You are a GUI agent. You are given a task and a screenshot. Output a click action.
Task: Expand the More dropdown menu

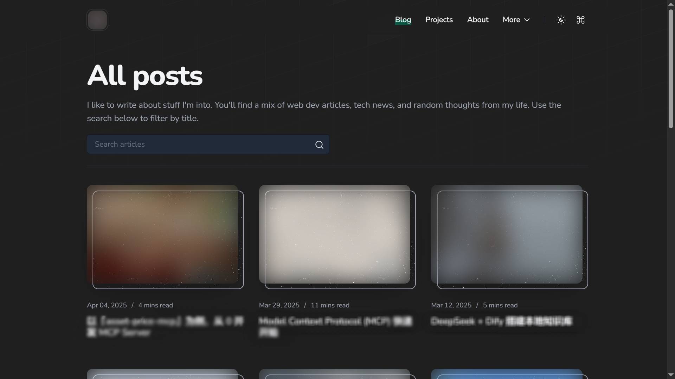tap(516, 20)
